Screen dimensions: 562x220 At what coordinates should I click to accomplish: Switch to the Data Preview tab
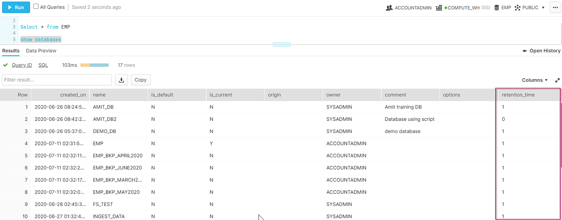pyautogui.click(x=41, y=50)
